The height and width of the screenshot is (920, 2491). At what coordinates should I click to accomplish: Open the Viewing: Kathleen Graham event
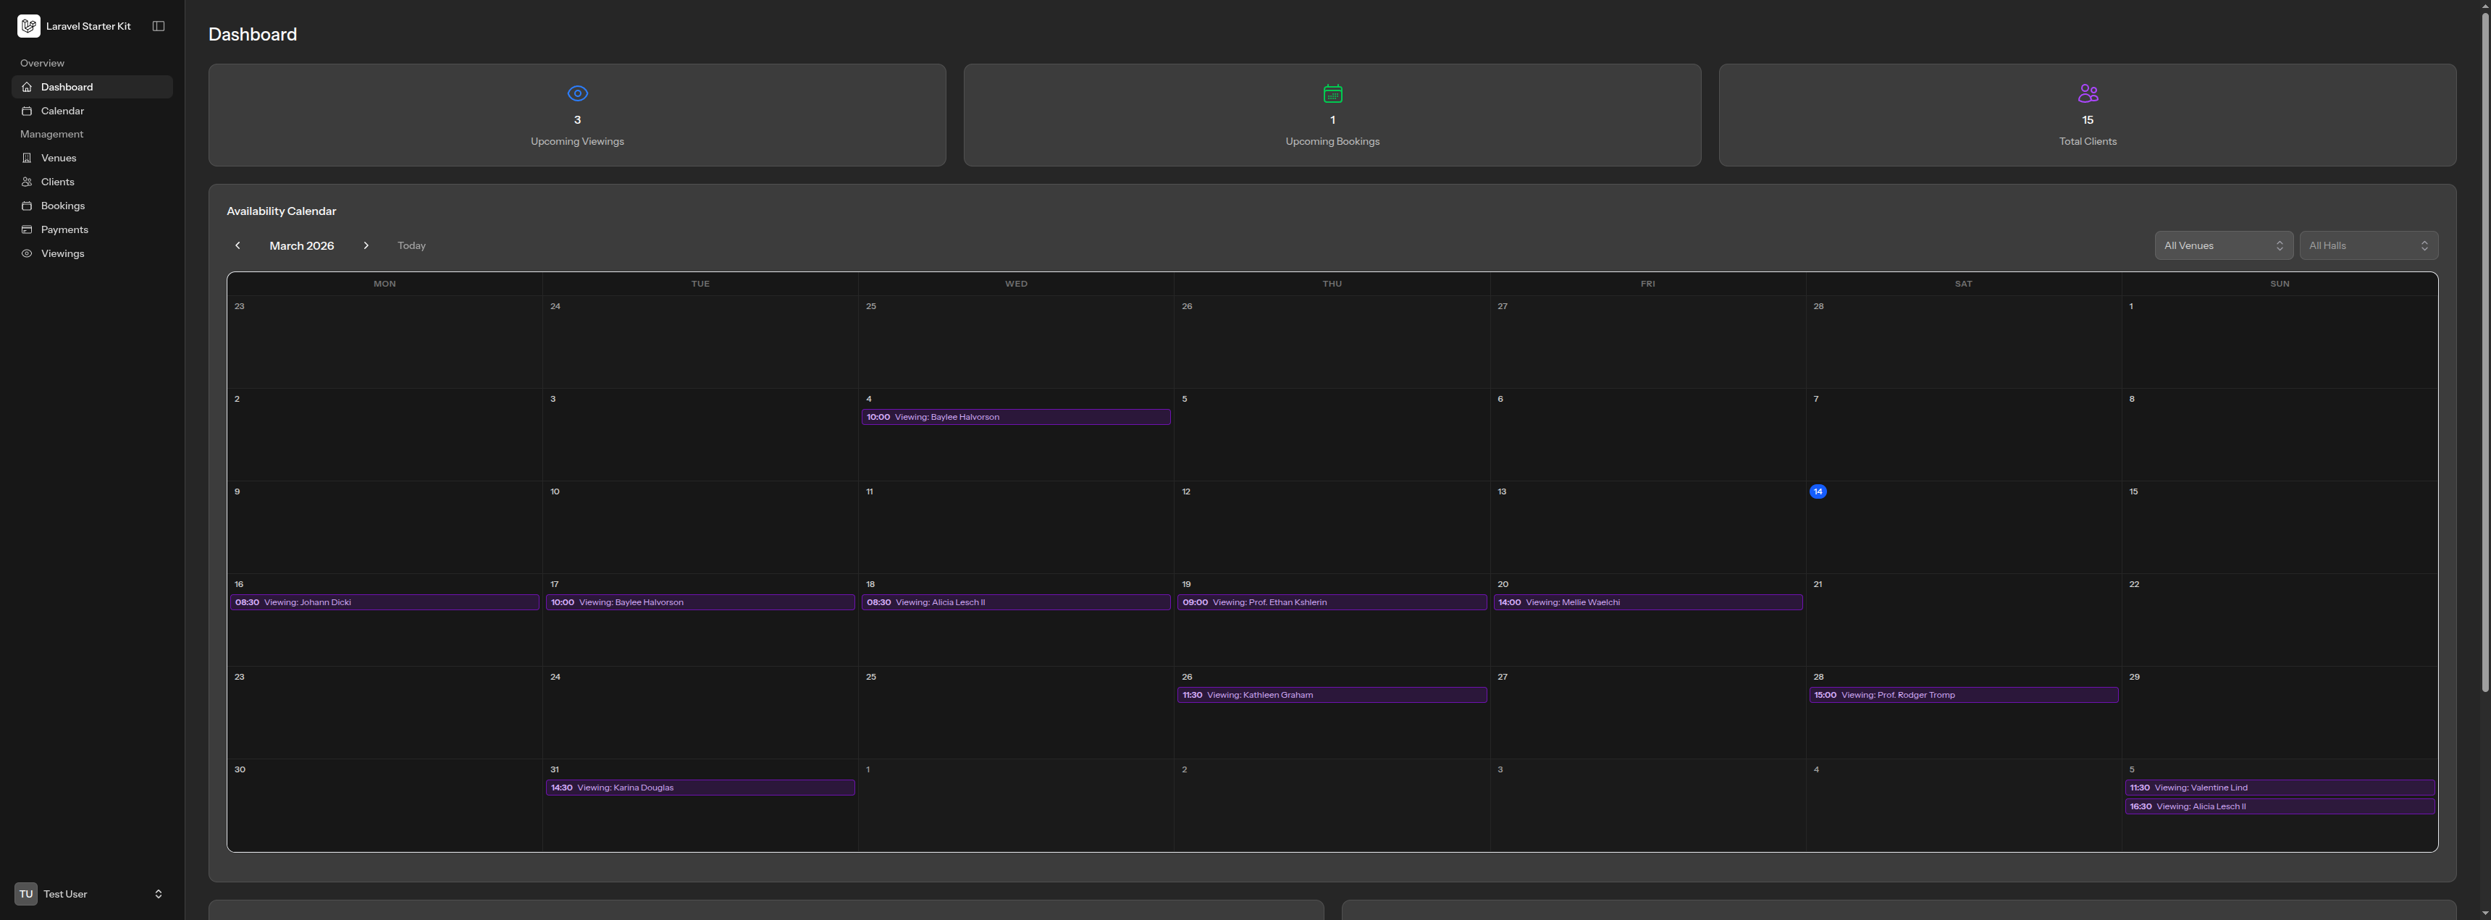tap(1332, 695)
